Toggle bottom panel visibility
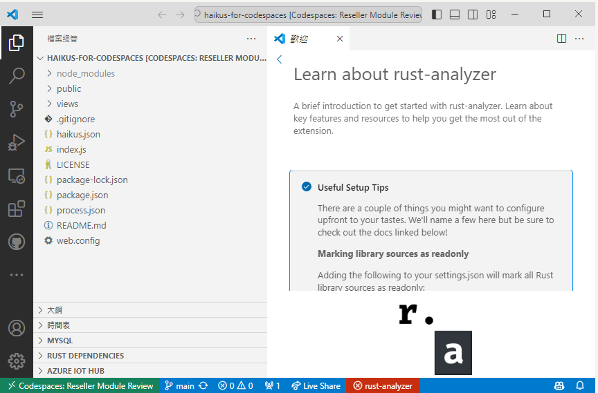Viewport: 598px width, 393px height. (455, 15)
